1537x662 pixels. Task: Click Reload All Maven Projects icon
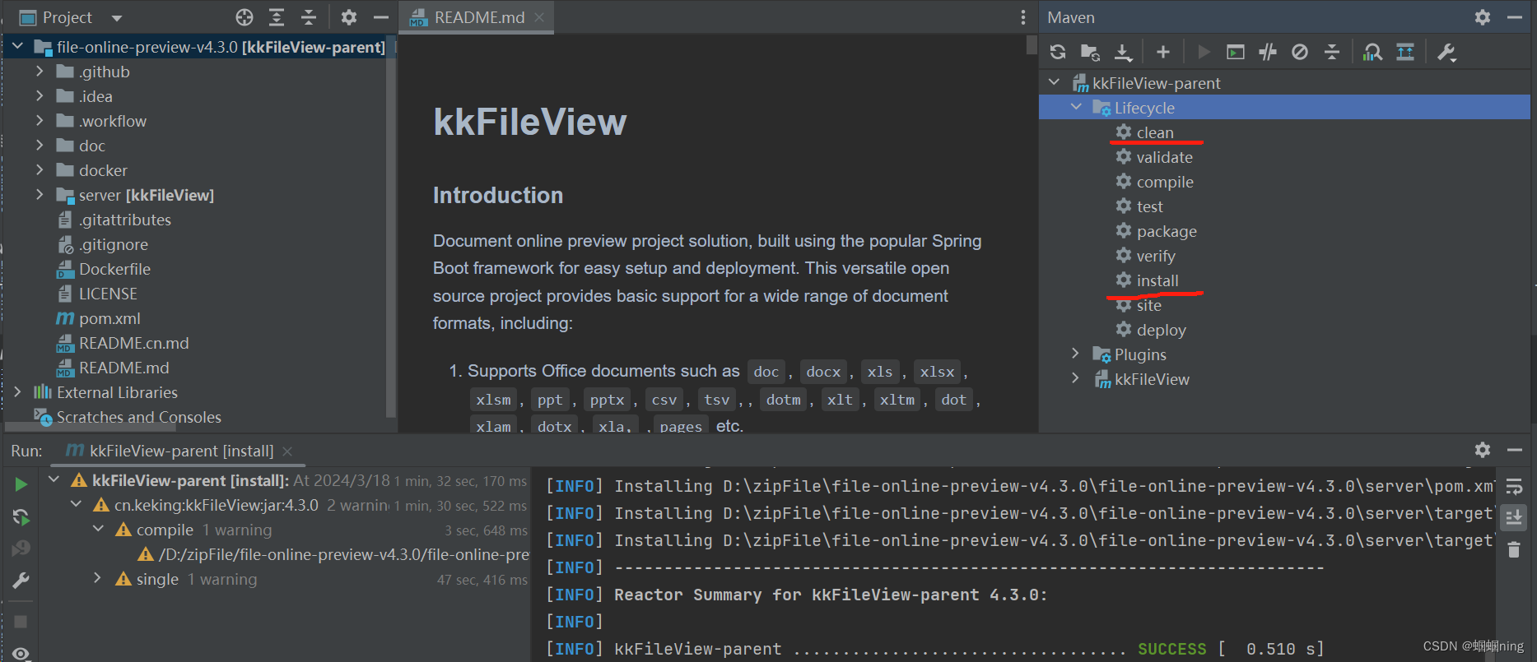pyautogui.click(x=1058, y=53)
